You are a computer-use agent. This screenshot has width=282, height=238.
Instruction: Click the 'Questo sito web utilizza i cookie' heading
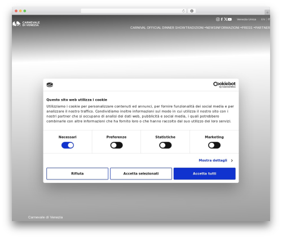point(77,100)
